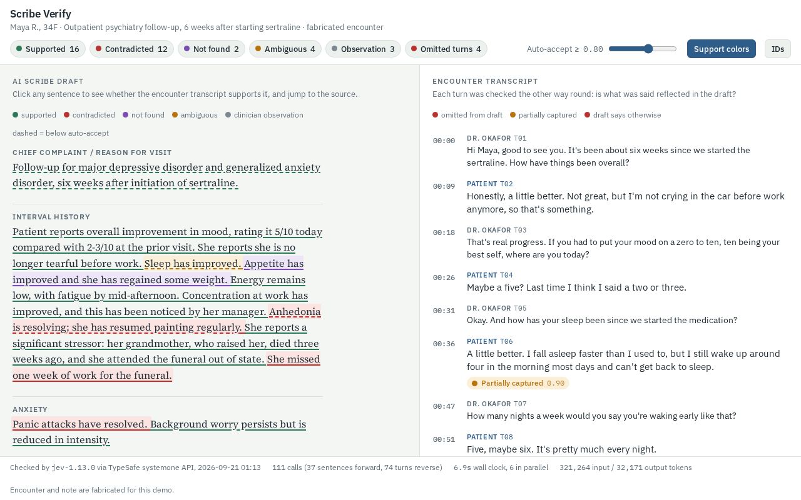Toggle the Contradicted 12 filter chip
801x500 pixels.
tap(131, 49)
